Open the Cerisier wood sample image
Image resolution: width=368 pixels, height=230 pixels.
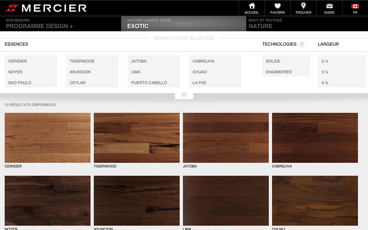point(47,138)
